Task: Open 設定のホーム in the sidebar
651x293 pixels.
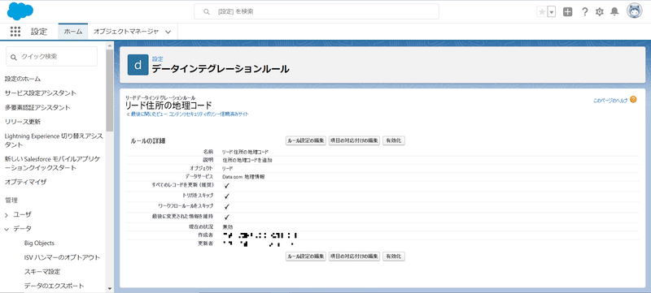Action: [23, 79]
